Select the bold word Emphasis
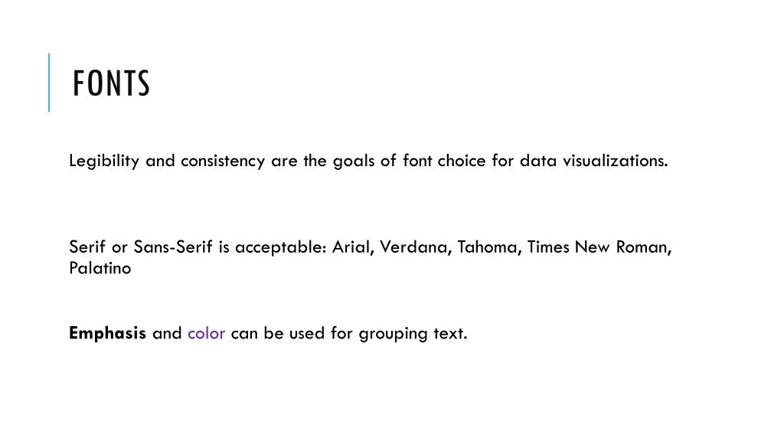Image resolution: width=784 pixels, height=441 pixels. coord(107,334)
